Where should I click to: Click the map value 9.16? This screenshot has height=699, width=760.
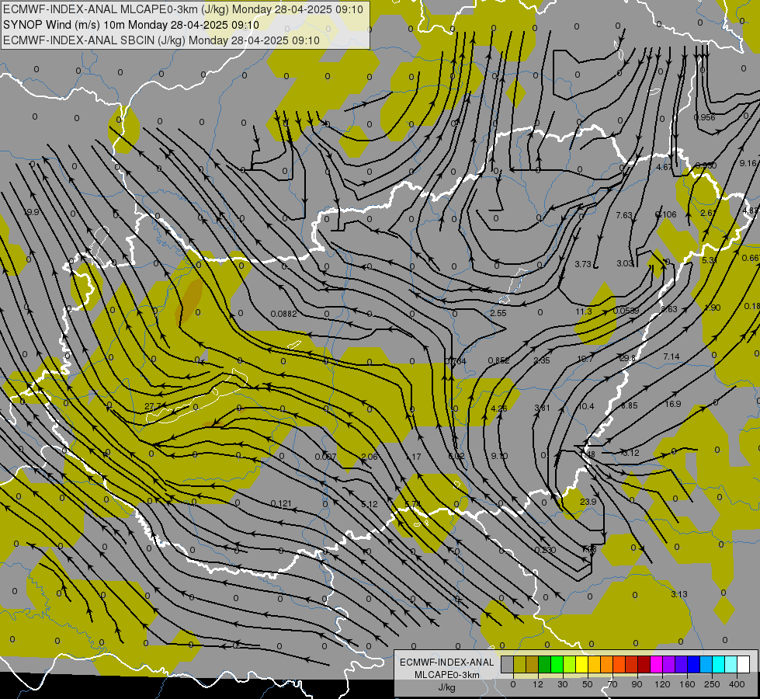tap(748, 163)
